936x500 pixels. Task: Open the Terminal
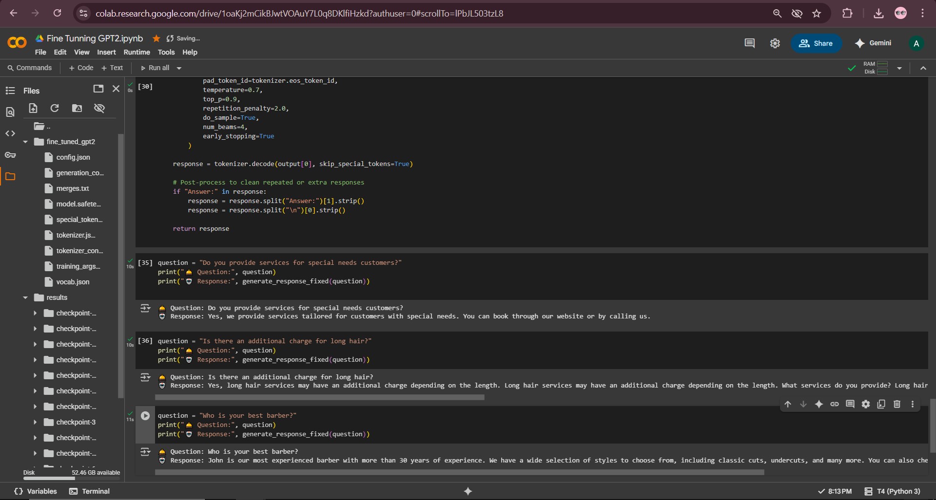[x=90, y=491]
